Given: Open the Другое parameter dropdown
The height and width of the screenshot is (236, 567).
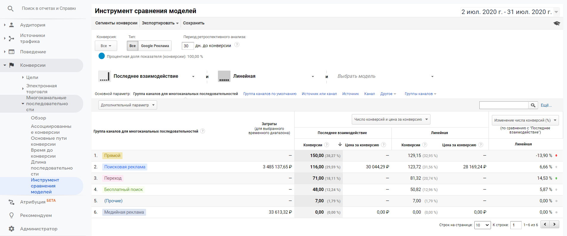Looking at the screenshot, I should pos(388,94).
